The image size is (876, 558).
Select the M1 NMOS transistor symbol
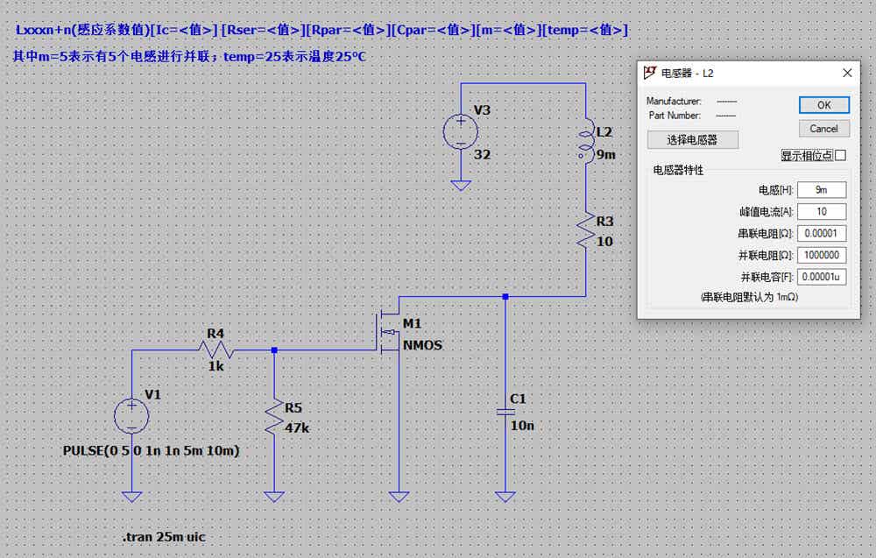(390, 332)
